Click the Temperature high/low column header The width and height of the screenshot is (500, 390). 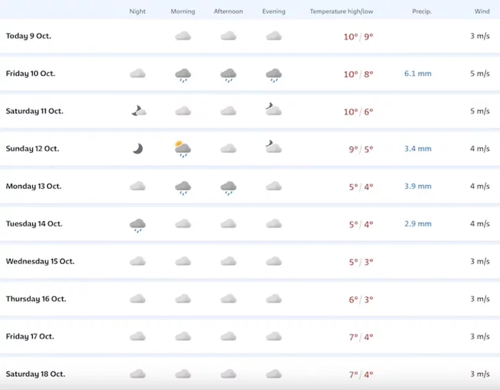pos(342,12)
